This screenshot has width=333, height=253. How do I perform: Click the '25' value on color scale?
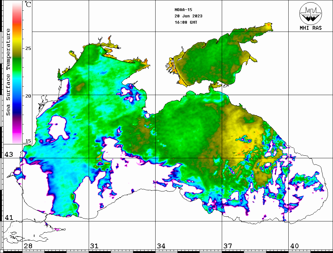coord(28,48)
